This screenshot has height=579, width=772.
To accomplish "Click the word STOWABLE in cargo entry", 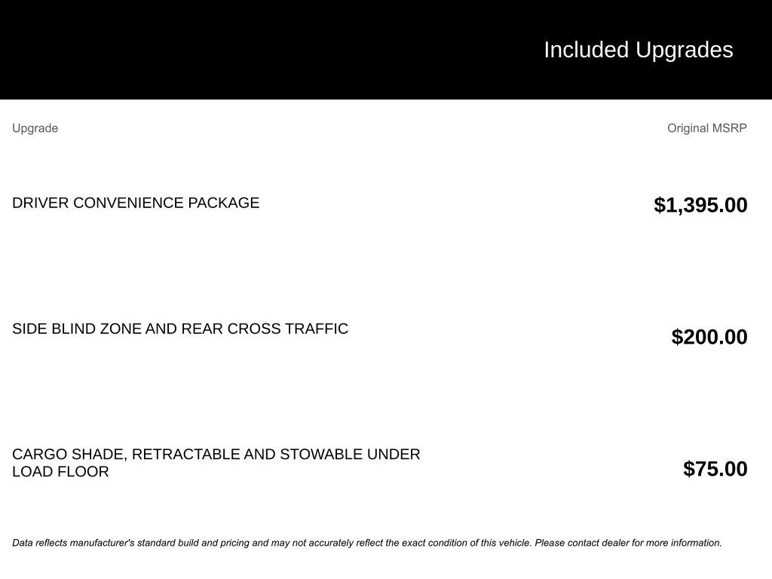I will coord(321,455).
